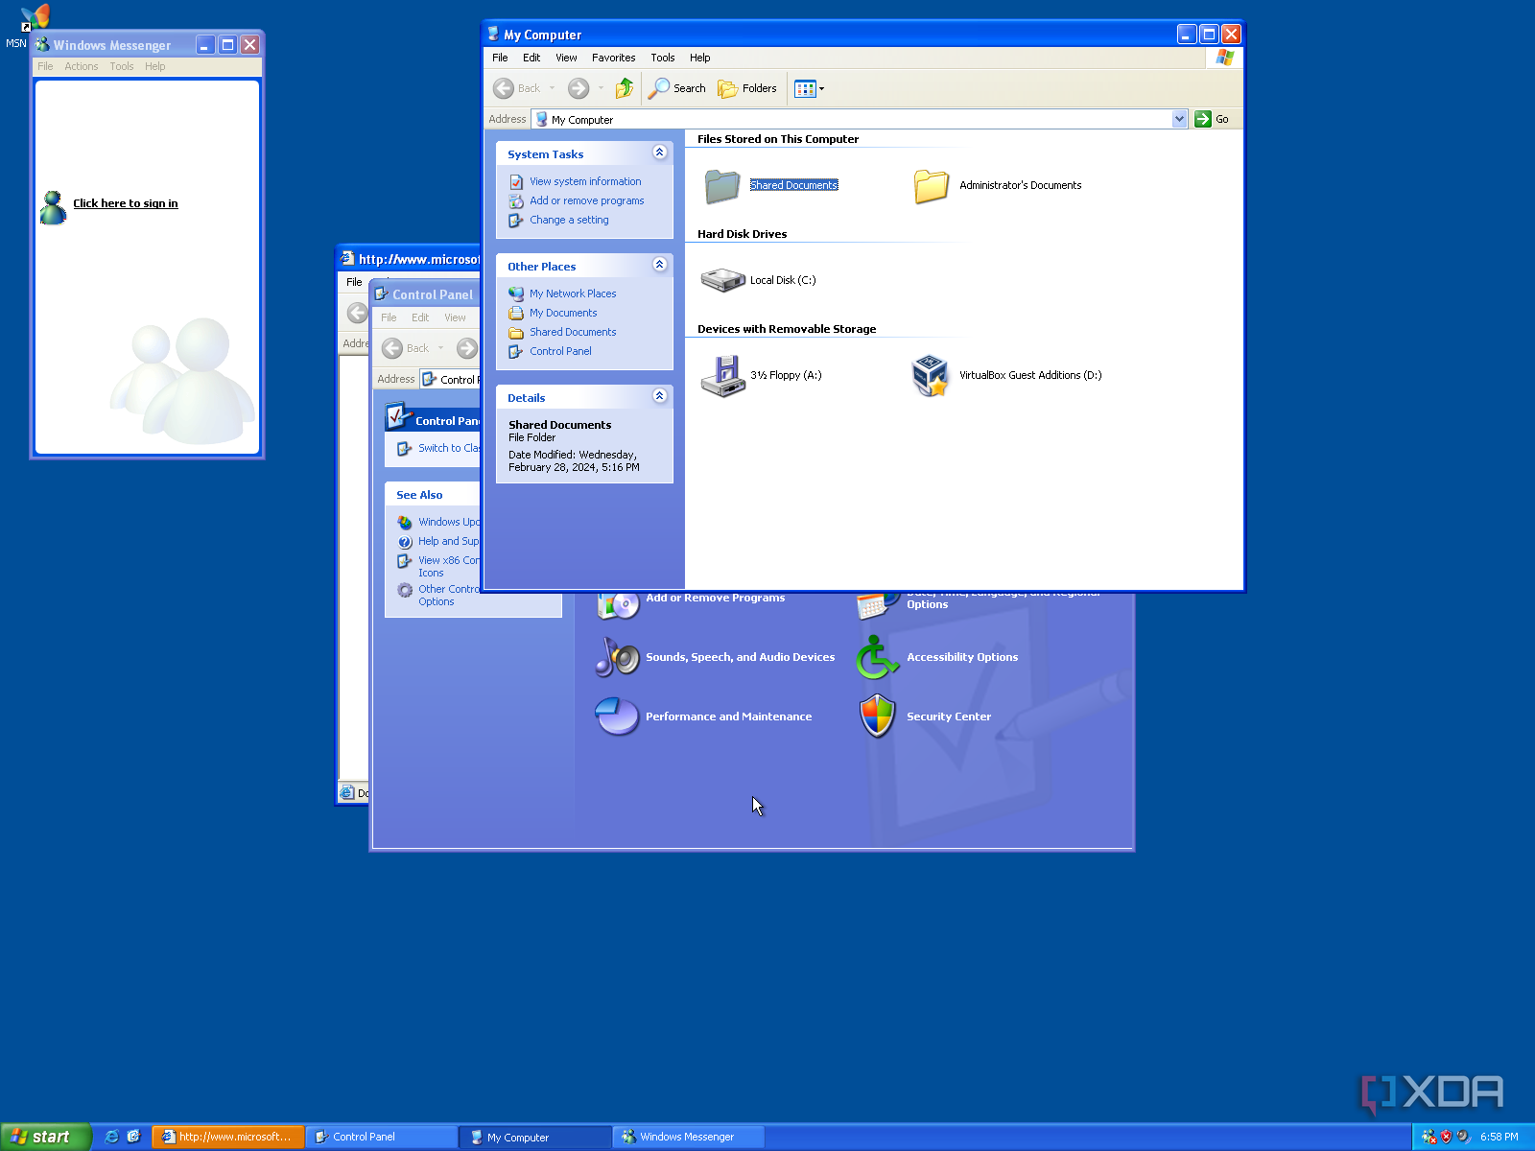Open the Favorites menu

[613, 58]
